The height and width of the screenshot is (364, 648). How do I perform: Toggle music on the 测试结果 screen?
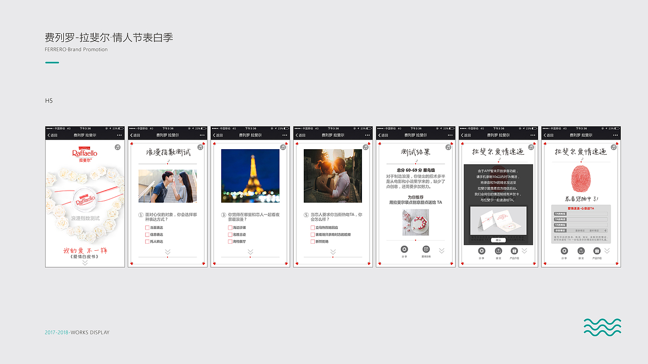[x=448, y=147]
